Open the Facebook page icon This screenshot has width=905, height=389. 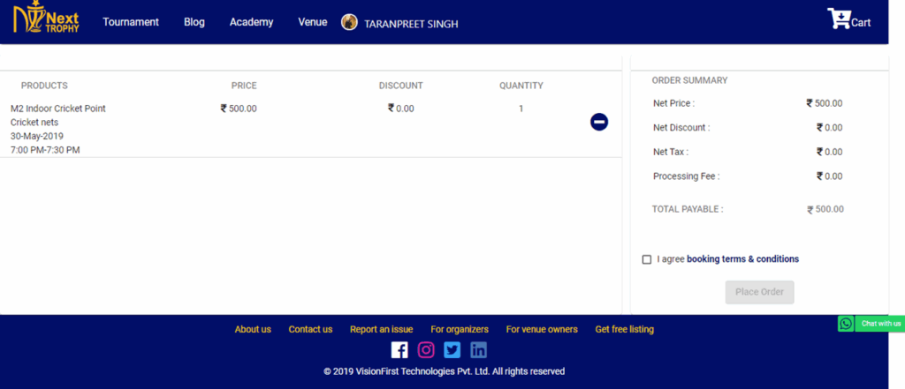[399, 349]
